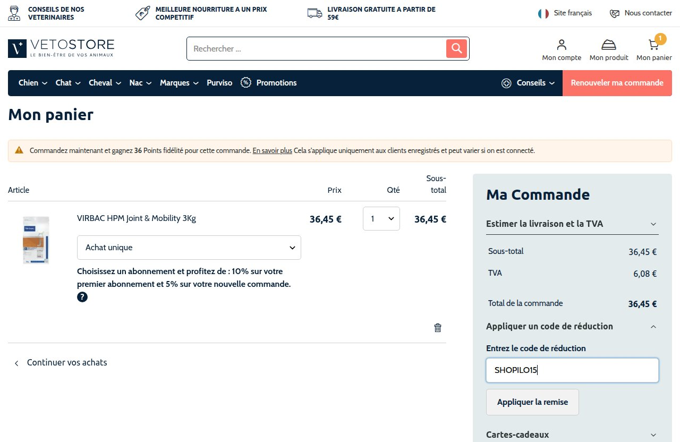The width and height of the screenshot is (680, 442).
Task: Click the back arrow beside Continuer vos achats
Action: tap(16, 363)
